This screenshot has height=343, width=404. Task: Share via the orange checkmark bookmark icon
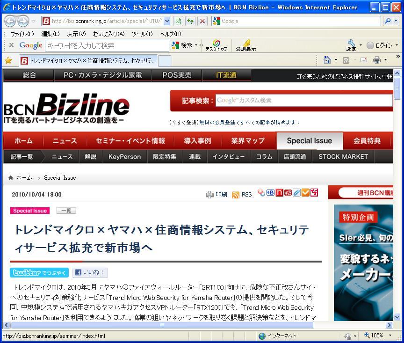pos(305,193)
